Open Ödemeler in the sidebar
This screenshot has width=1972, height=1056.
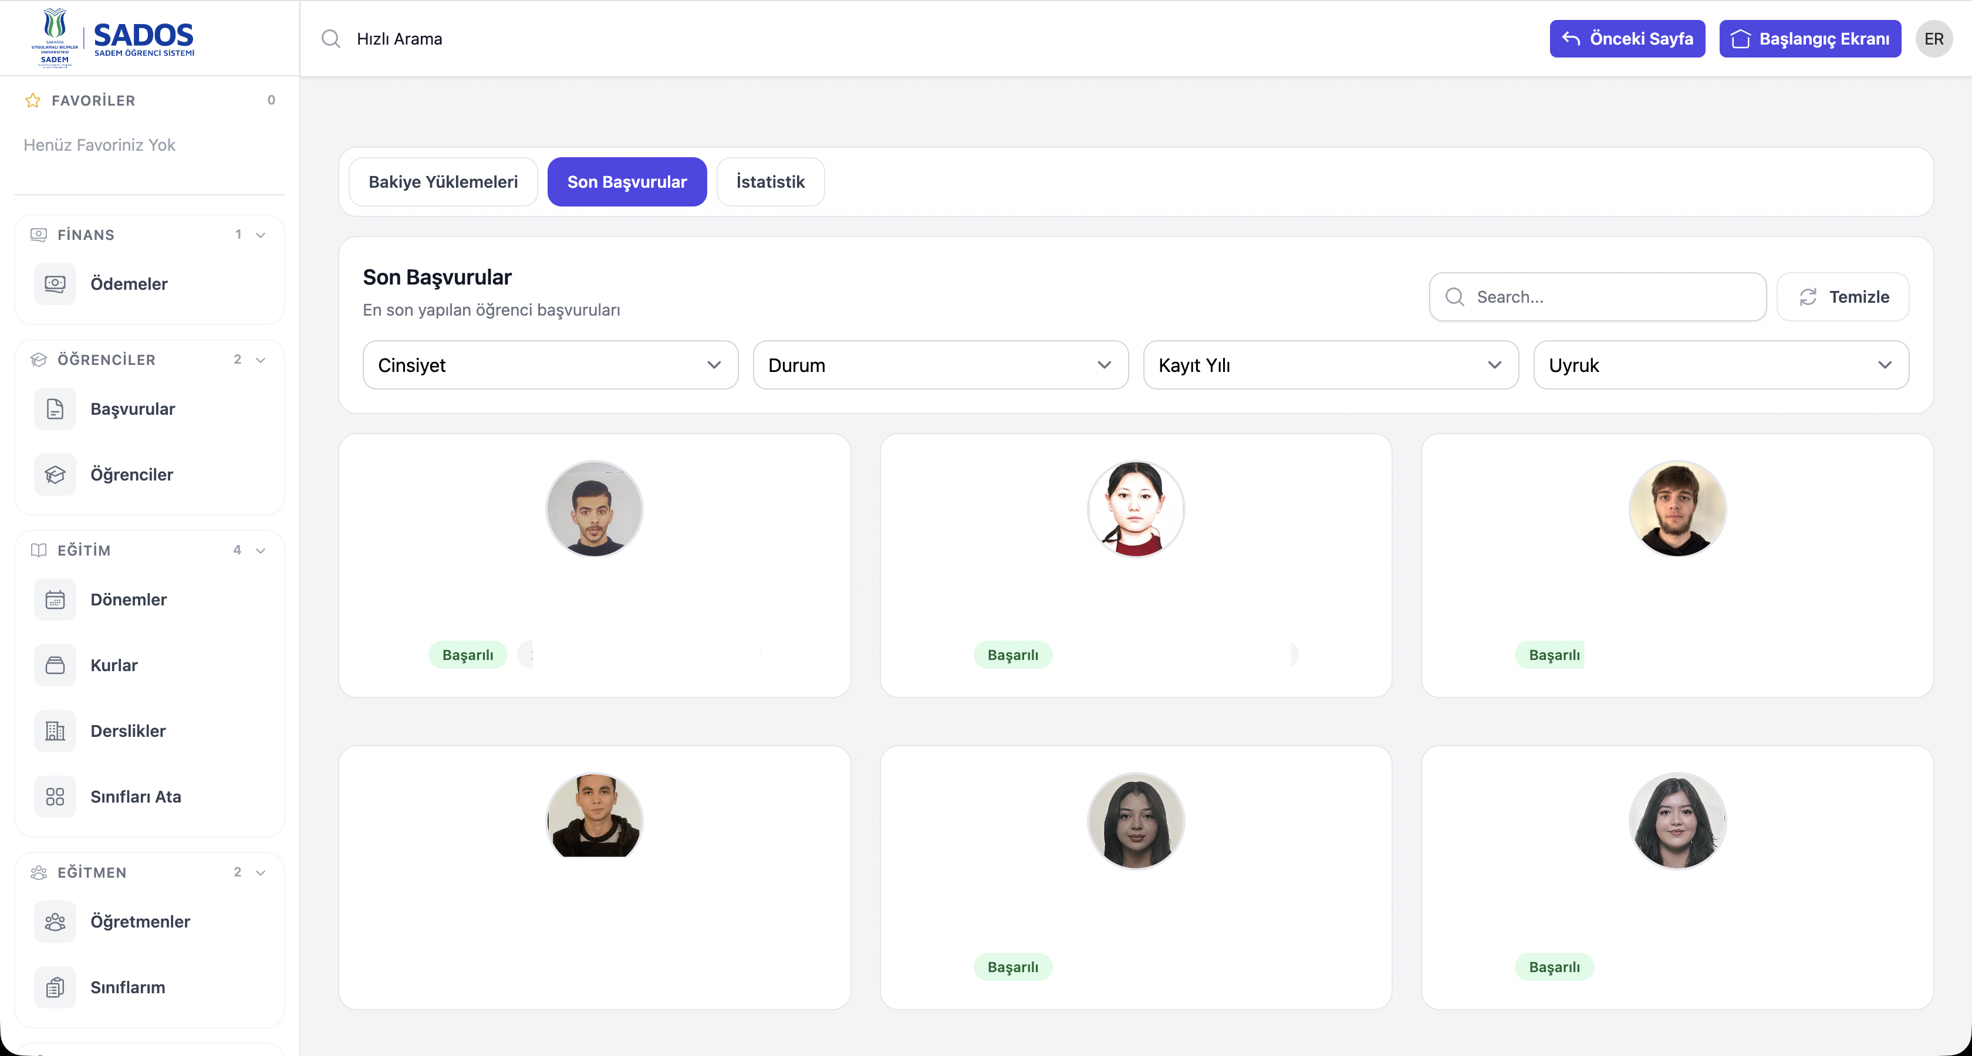point(149,284)
